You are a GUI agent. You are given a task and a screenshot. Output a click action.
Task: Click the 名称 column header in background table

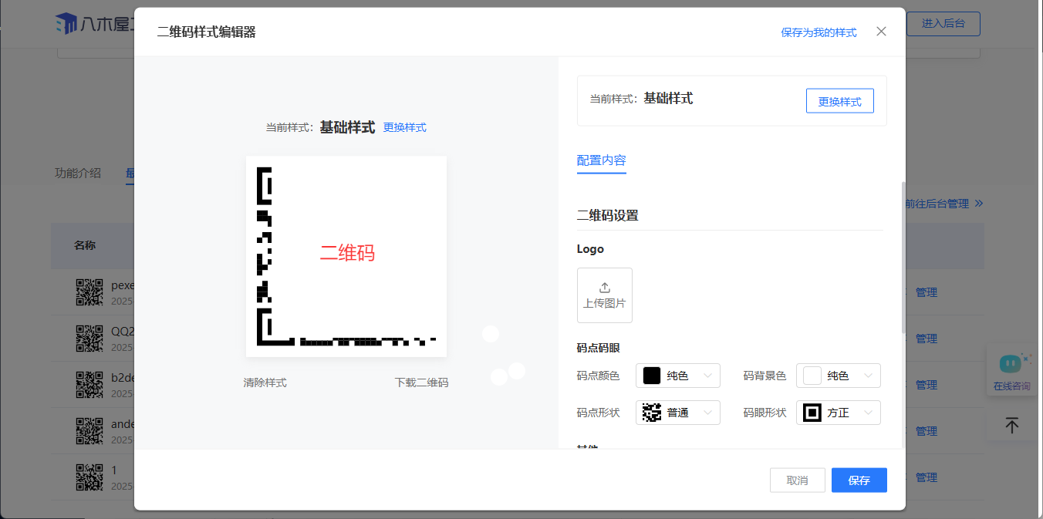85,246
